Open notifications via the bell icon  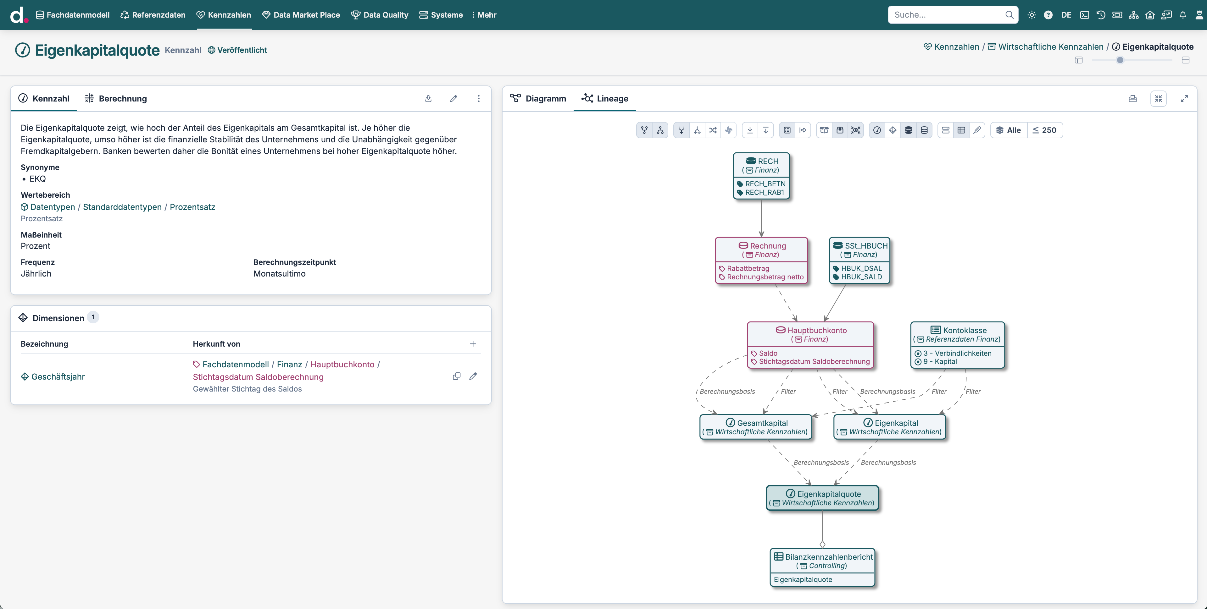coord(1183,14)
